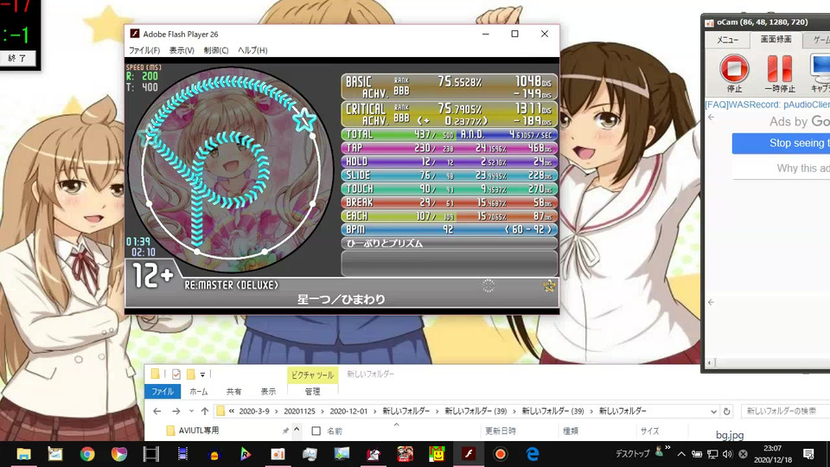The width and height of the screenshot is (830, 467).
Task: Click the Explorer up-one-level arrow
Action: (x=204, y=411)
